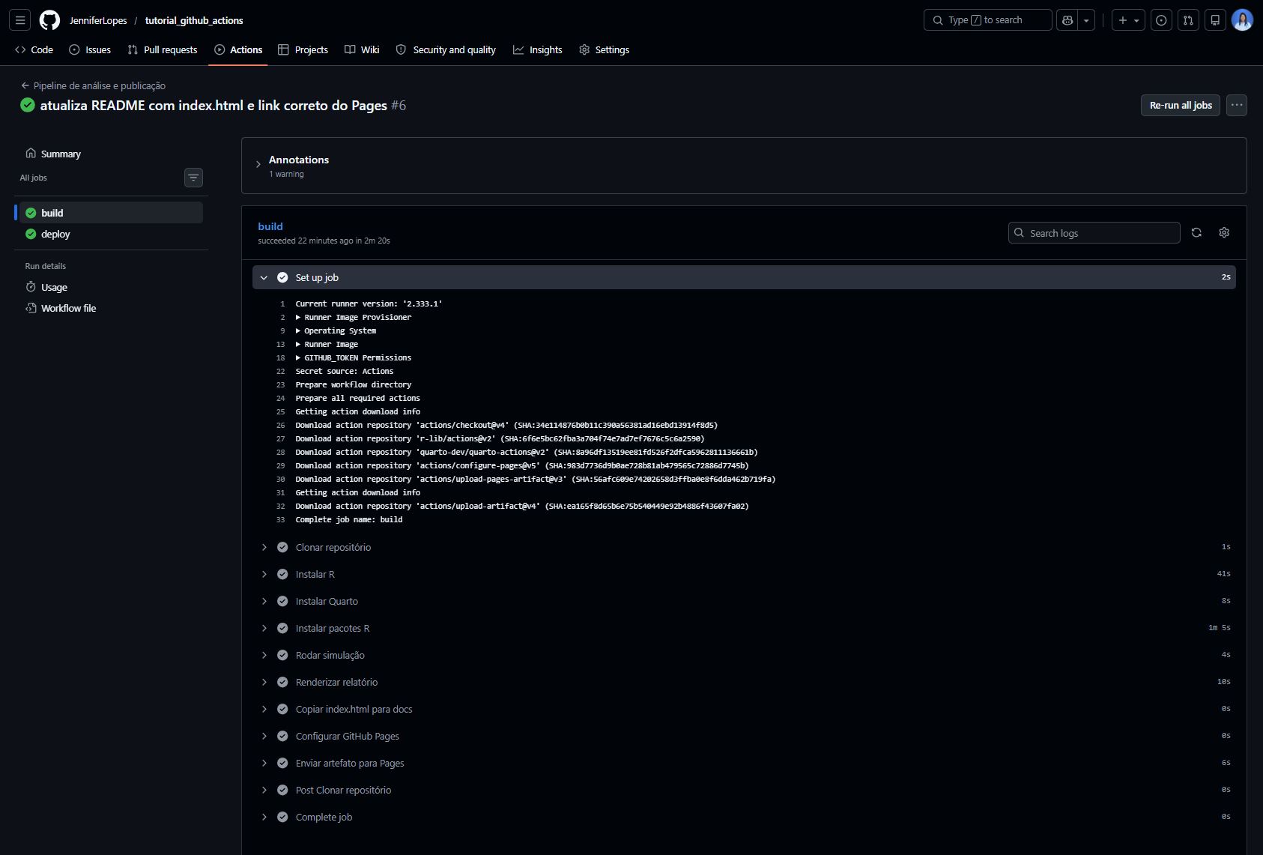This screenshot has width=1263, height=855.
Task: Open the user profile avatar
Action: (x=1242, y=20)
